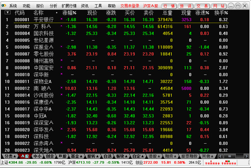Sort by the 换手% column header
Viewport: 251px width, 168px height.
(x=221, y=13)
